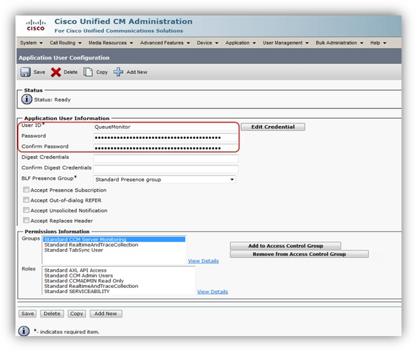Click bottom Save button
417x351 pixels.
click(x=27, y=313)
